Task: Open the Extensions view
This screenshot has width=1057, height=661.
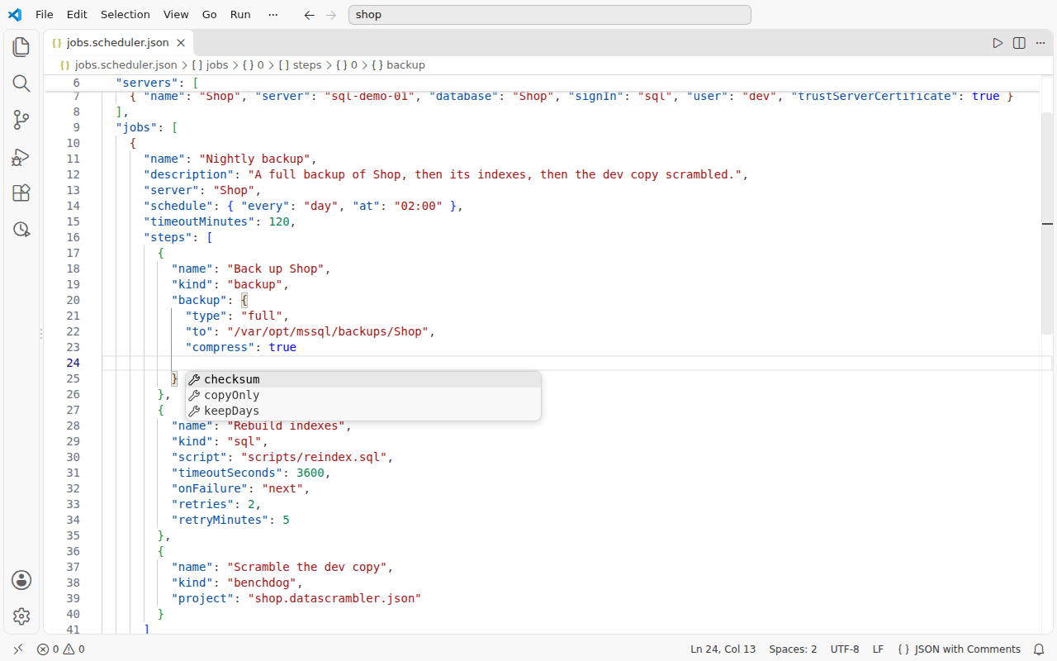Action: [x=21, y=193]
